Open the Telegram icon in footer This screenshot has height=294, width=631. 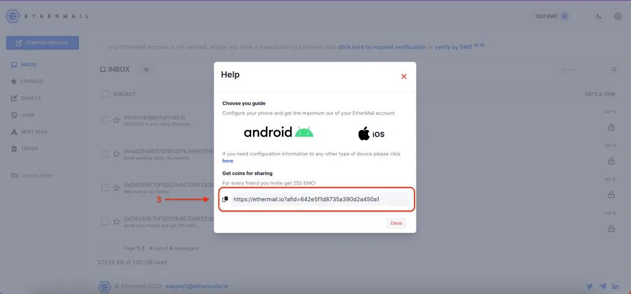(603, 286)
